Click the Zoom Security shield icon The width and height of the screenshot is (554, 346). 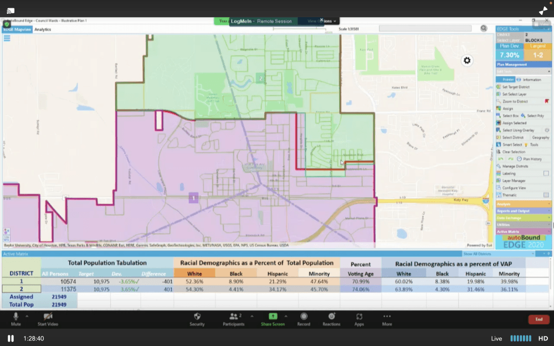(197, 316)
